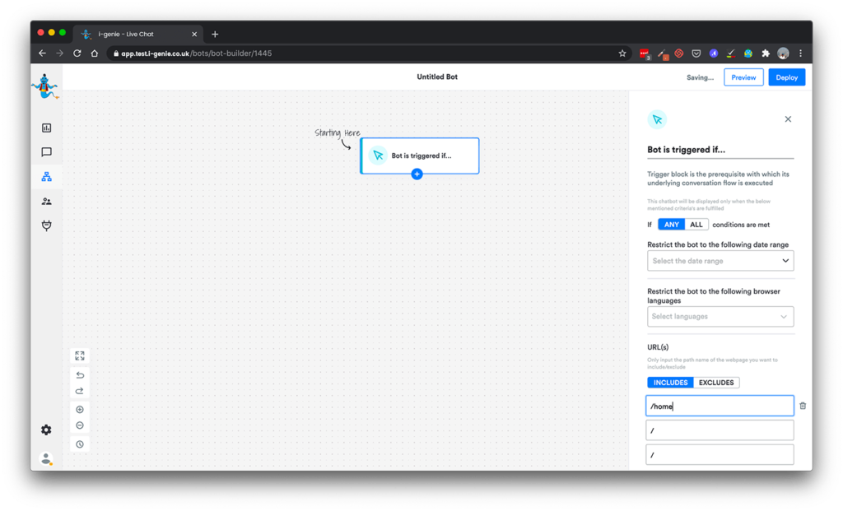Open the date range dropdown
The image size is (843, 511).
(720, 261)
